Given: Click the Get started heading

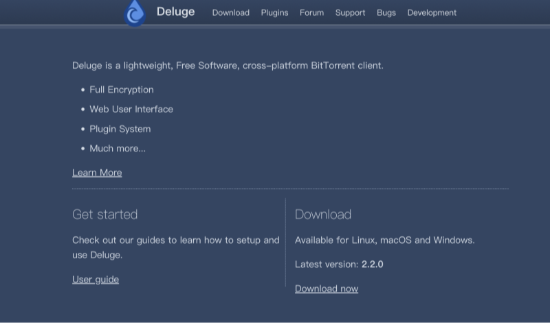Looking at the screenshot, I should (105, 214).
